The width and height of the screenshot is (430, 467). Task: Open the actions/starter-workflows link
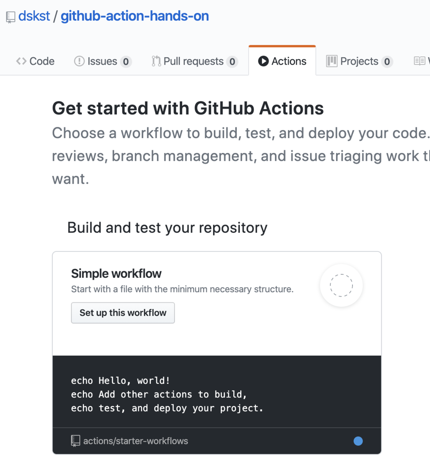[x=136, y=441]
